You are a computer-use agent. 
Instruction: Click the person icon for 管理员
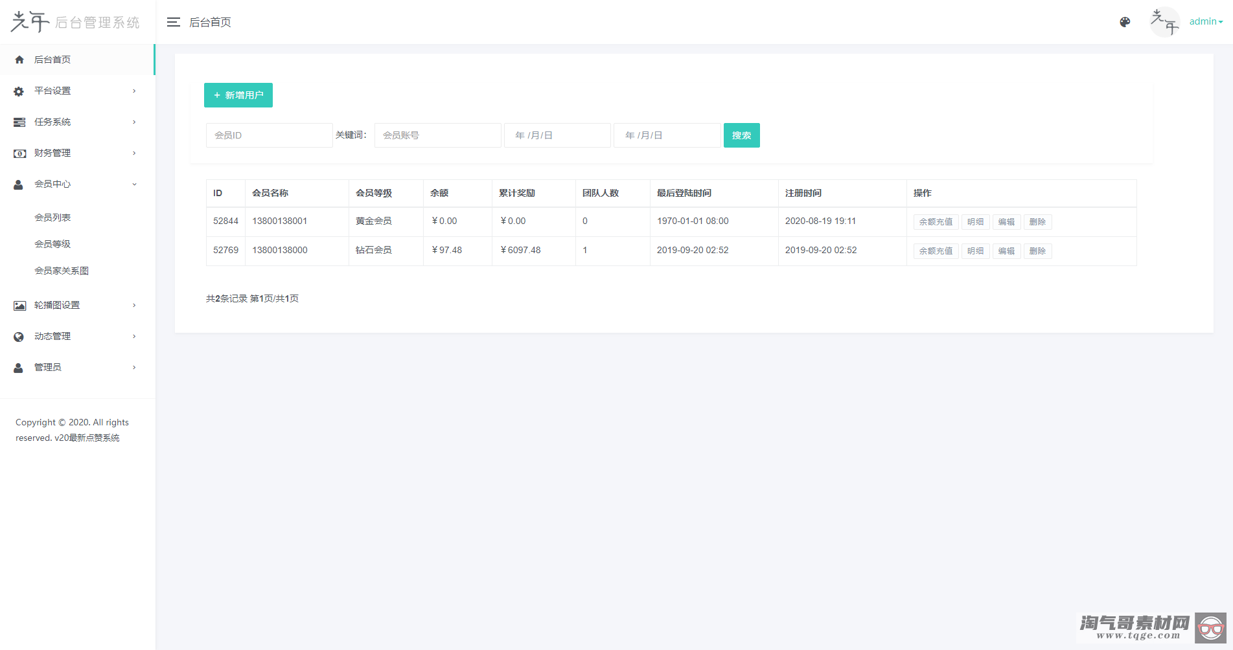[19, 368]
